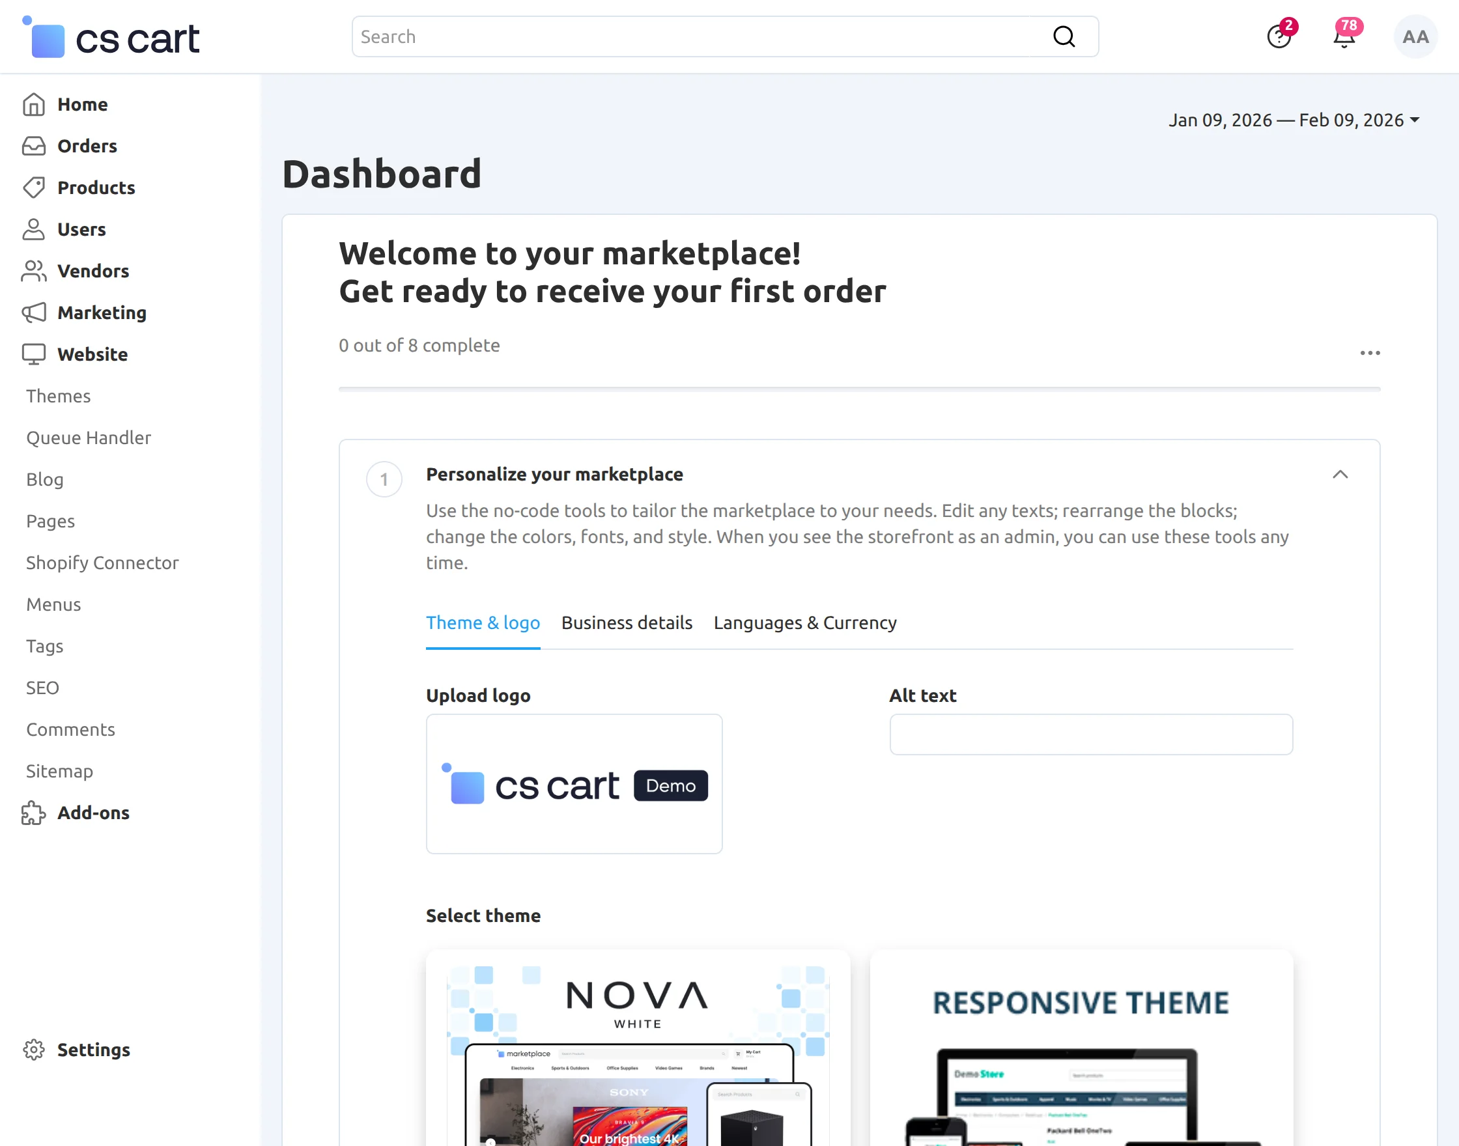Collapse the Personalize your marketplace section
Image resolution: width=1459 pixels, height=1146 pixels.
(x=1340, y=475)
